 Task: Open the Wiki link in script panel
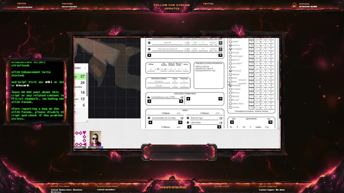pyautogui.click(x=49, y=82)
